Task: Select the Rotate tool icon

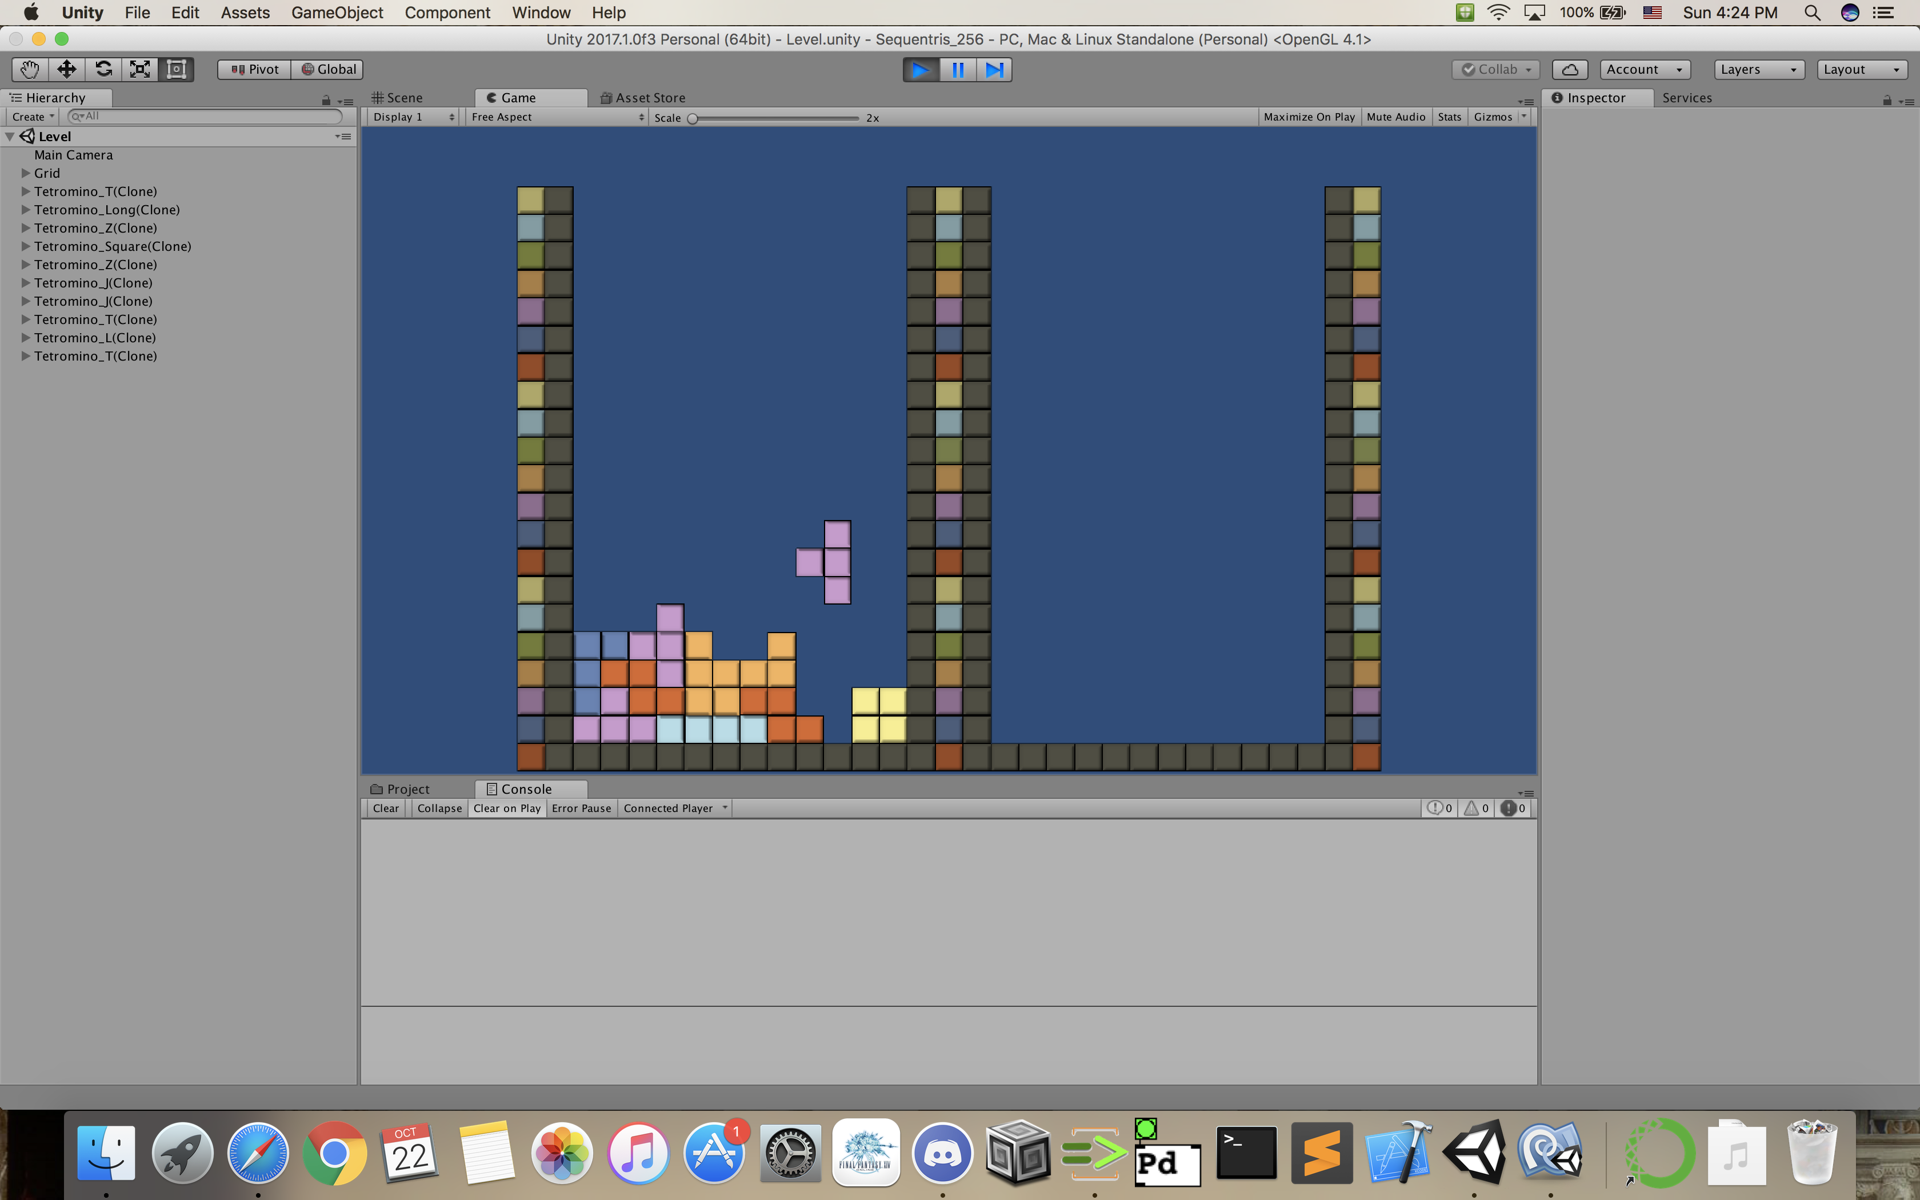Action: [103, 69]
